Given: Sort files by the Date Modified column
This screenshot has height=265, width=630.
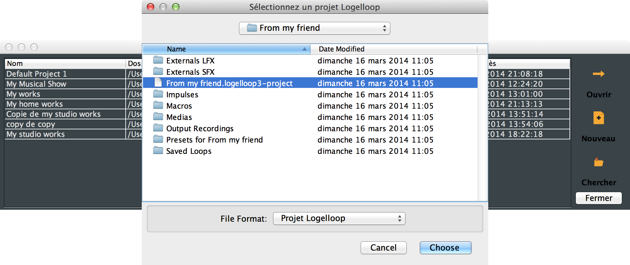Looking at the screenshot, I should tap(394, 49).
